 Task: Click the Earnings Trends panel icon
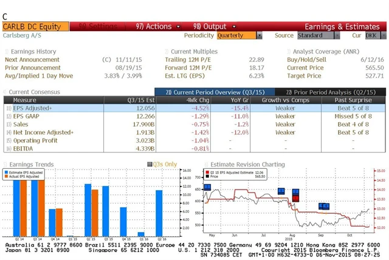[x=5, y=164]
